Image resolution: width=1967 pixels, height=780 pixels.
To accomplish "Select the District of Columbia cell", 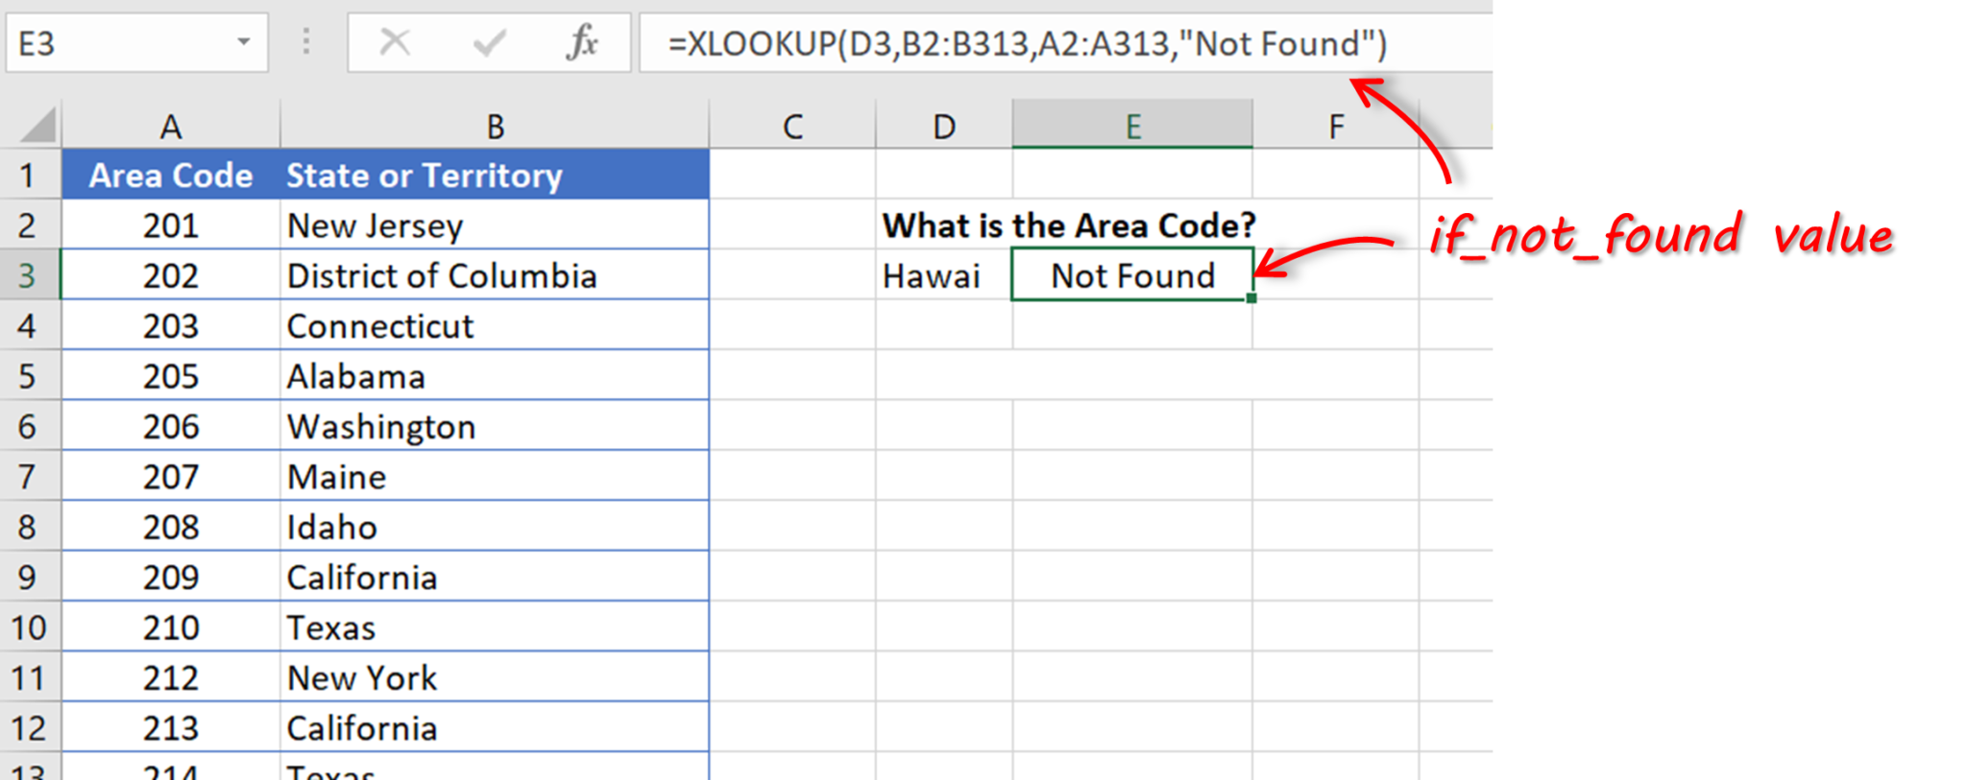I will pos(440,275).
